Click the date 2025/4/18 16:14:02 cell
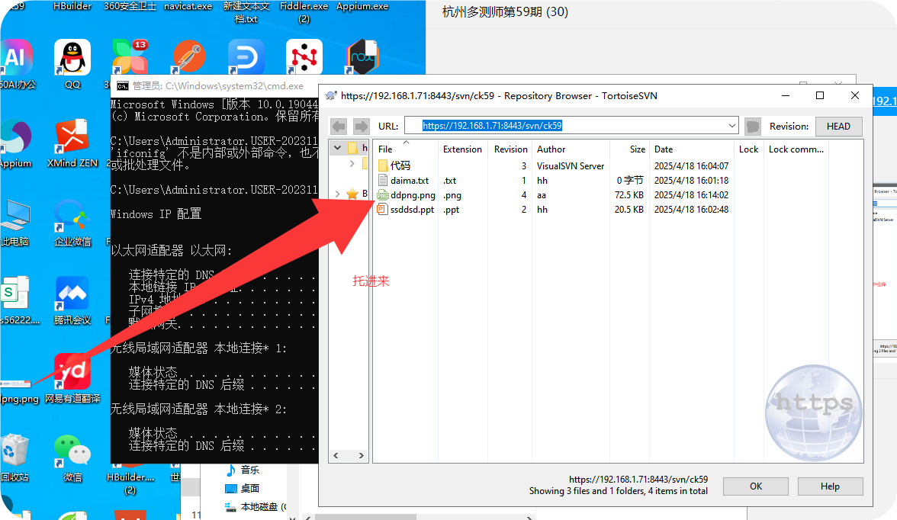 691,195
